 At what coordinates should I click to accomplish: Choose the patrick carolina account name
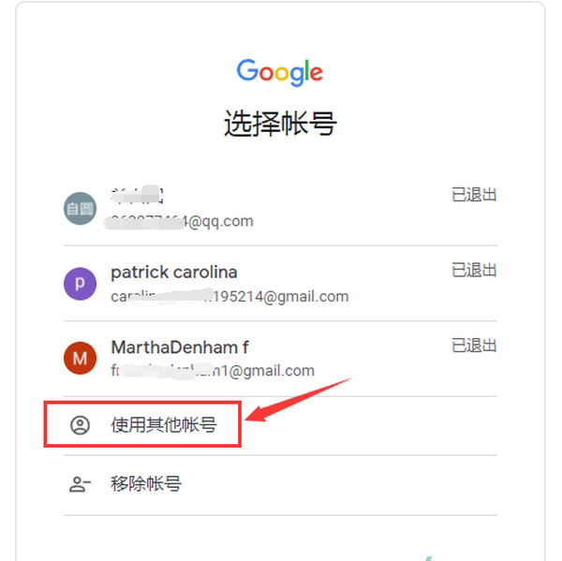click(174, 273)
